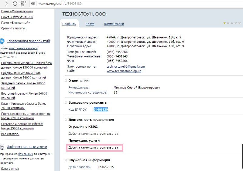The image size is (243, 171).
Task: Rate the company with the fifth star
Action: (239, 23)
